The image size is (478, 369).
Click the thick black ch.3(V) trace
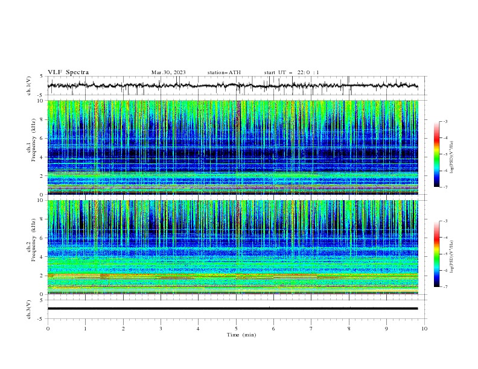click(x=232, y=309)
